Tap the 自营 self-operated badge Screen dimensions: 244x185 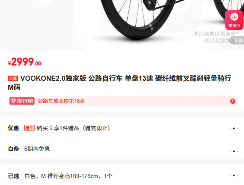[13, 79]
